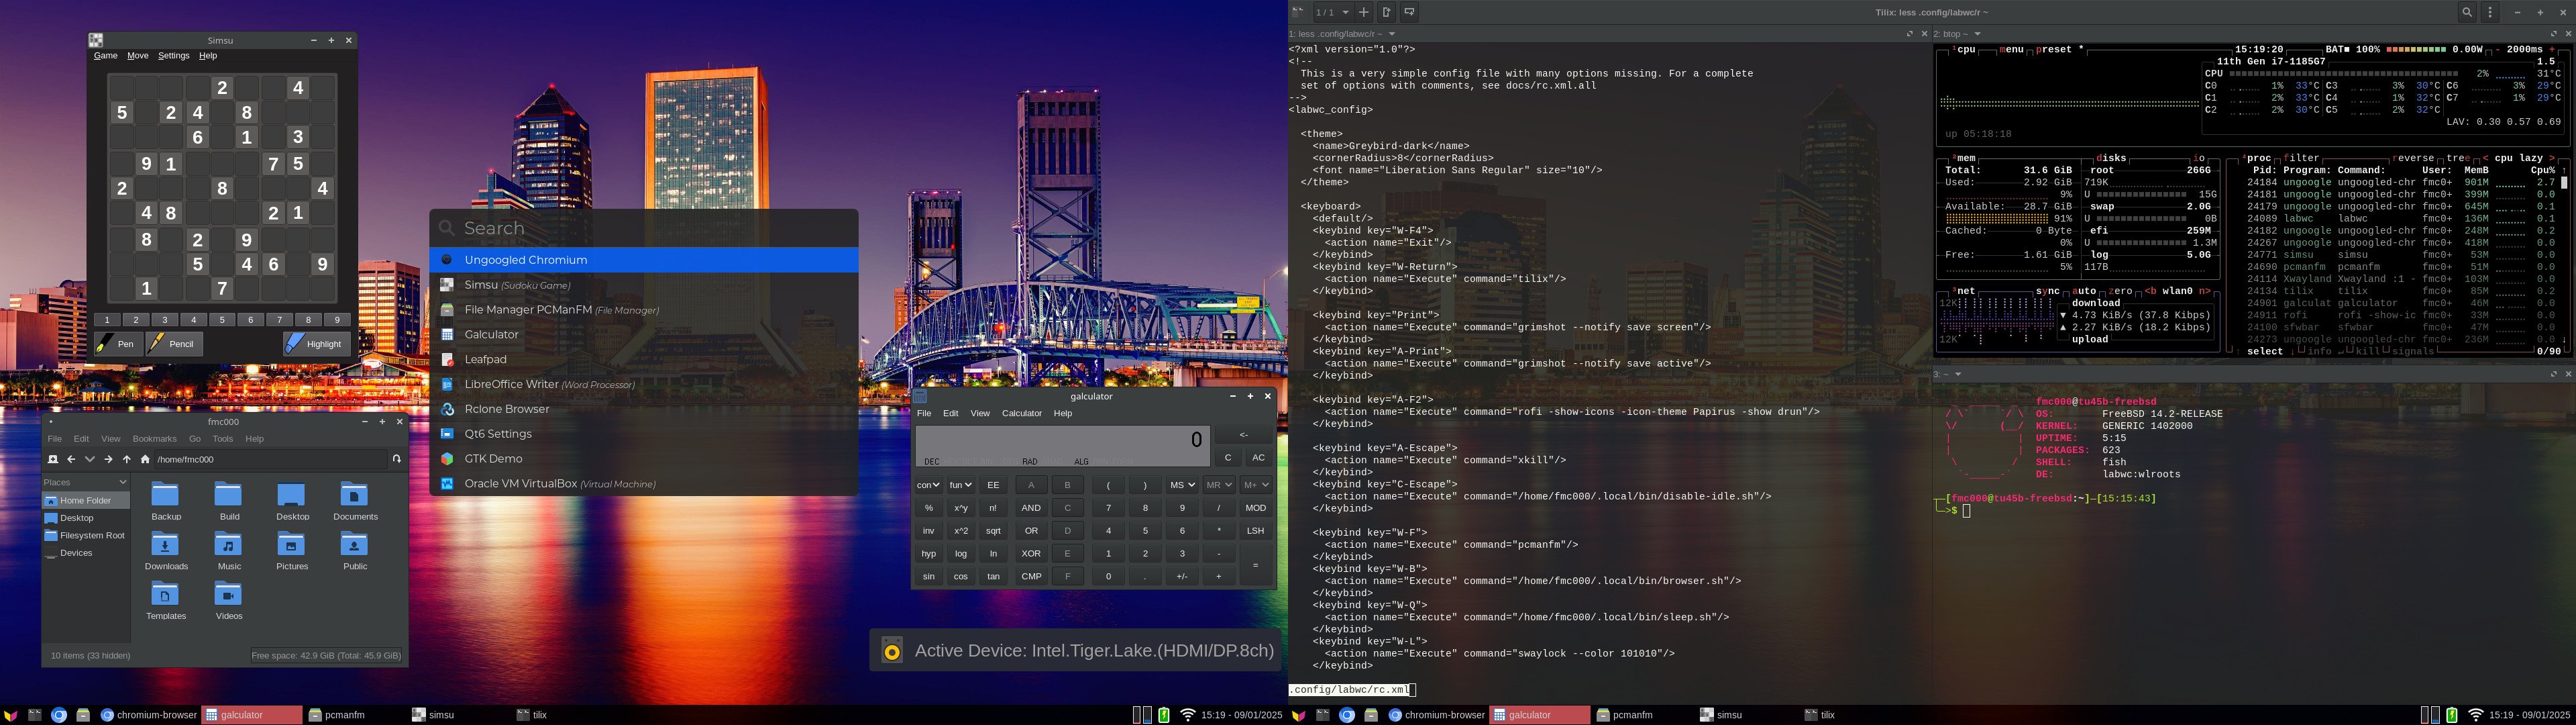The width and height of the screenshot is (2576, 725).
Task: Launch Ungoogled Chromium from the rofi list
Action: tap(644, 259)
